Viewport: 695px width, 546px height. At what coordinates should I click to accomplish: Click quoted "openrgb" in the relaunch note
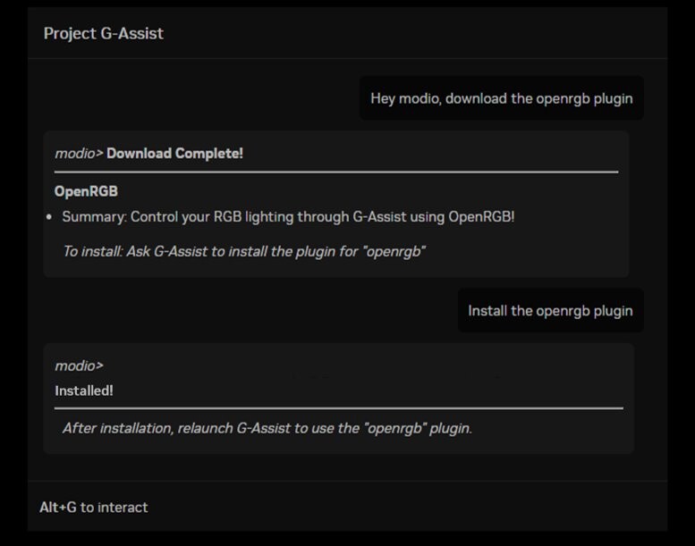tap(391, 428)
